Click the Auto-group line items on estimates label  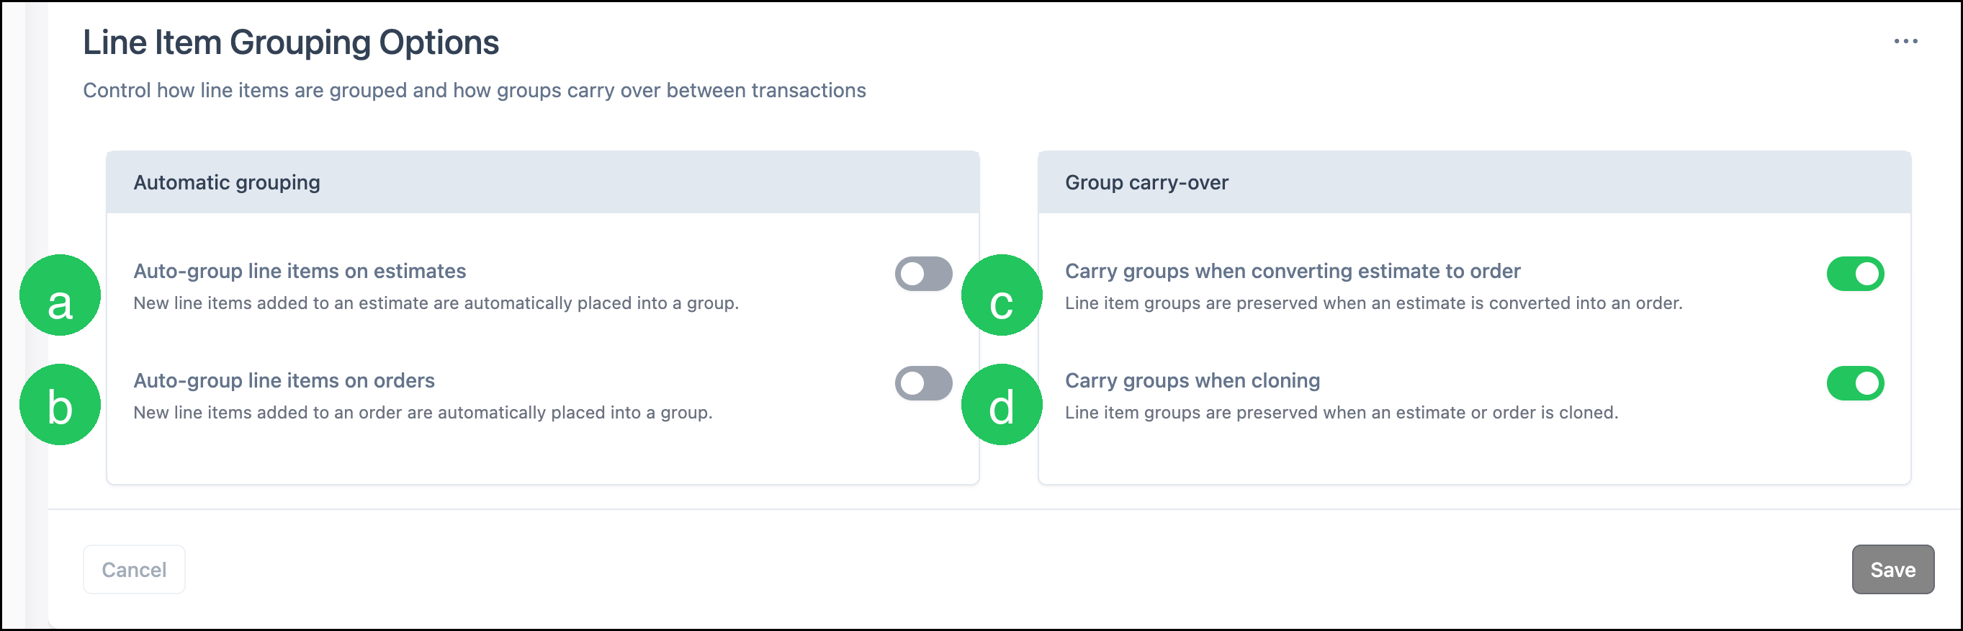pos(300,272)
